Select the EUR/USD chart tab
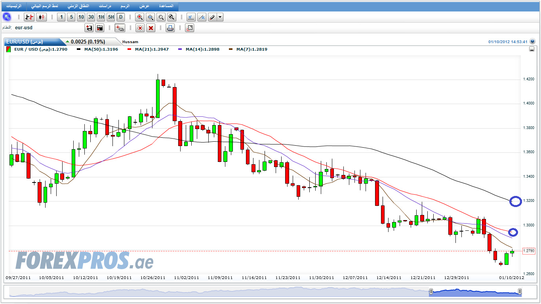 pos(32,42)
